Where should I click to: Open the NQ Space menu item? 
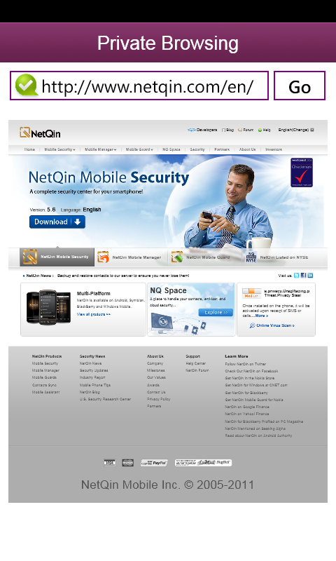pos(171,149)
